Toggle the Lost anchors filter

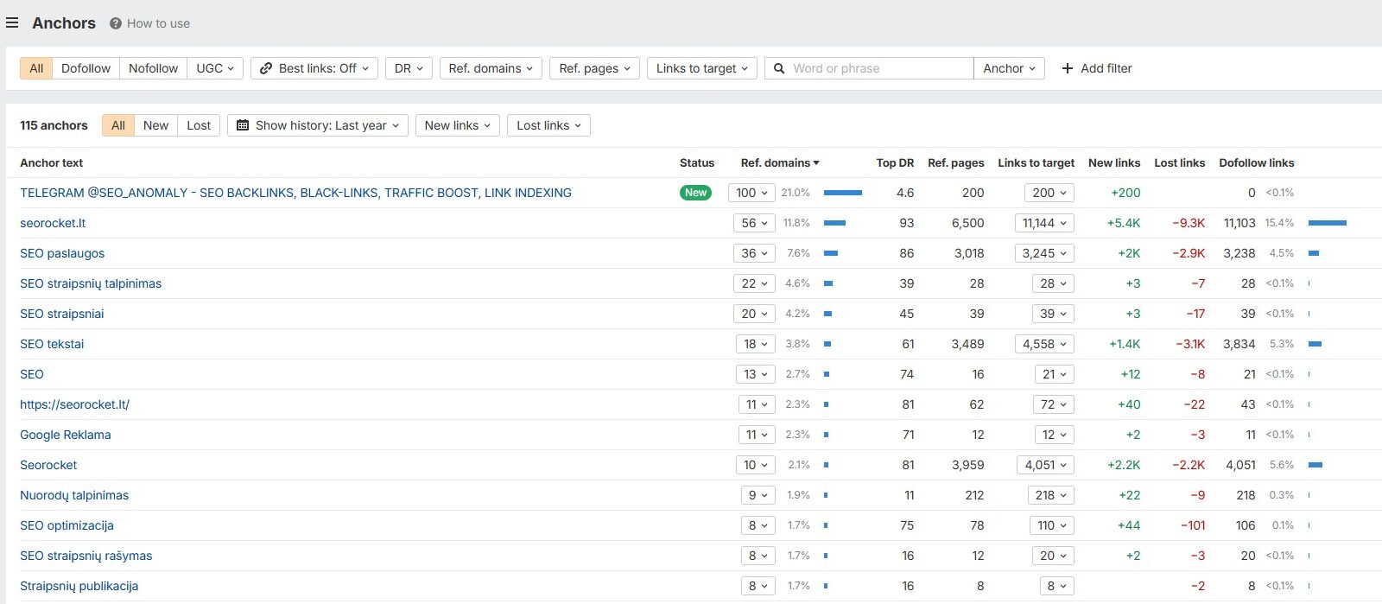point(199,125)
